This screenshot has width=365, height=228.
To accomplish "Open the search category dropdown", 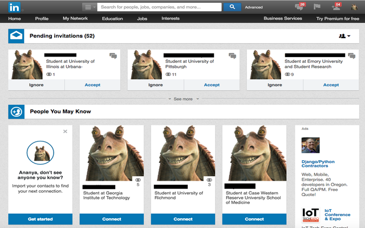I will (x=90, y=7).
